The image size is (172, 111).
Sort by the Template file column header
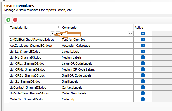35,28
